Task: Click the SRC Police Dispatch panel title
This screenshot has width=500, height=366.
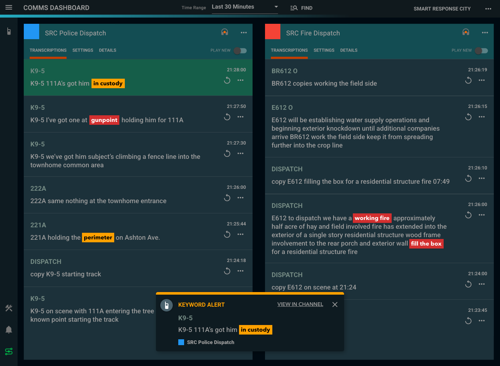Action: [x=75, y=33]
